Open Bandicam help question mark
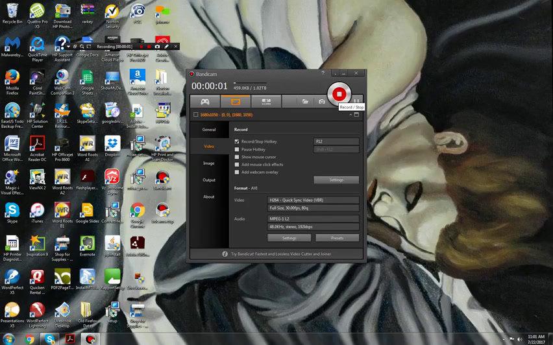 [x=323, y=73]
